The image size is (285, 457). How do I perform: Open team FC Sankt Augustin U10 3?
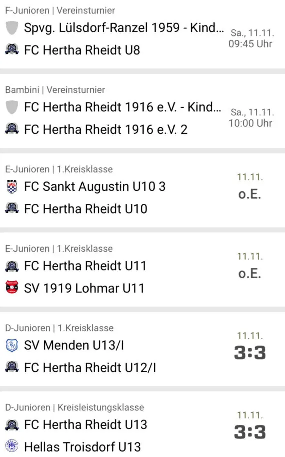pyautogui.click(x=95, y=186)
